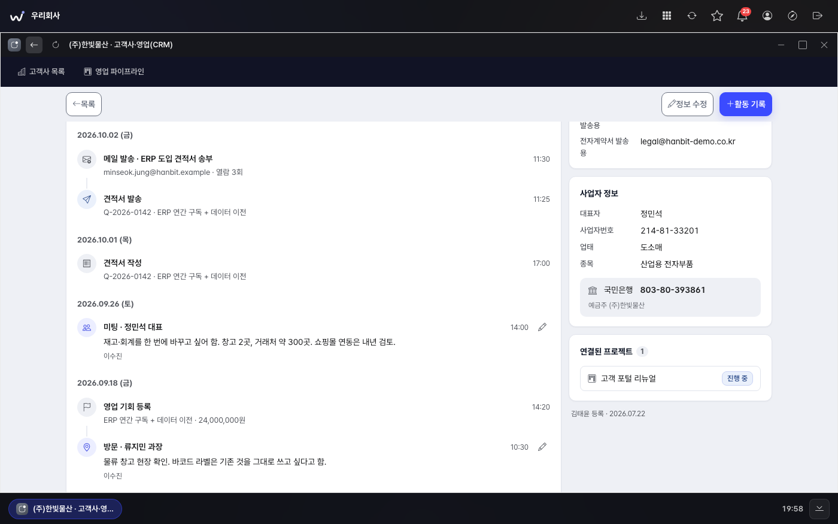Image resolution: width=838 pixels, height=524 pixels.
Task: Click the account number 803-80-393861
Action: [673, 290]
